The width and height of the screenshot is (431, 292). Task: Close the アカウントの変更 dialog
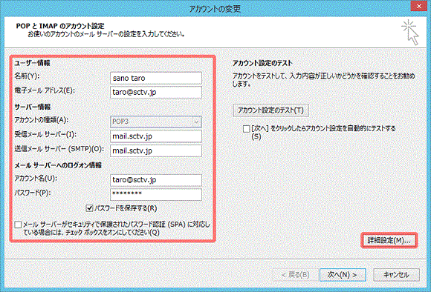click(x=419, y=6)
